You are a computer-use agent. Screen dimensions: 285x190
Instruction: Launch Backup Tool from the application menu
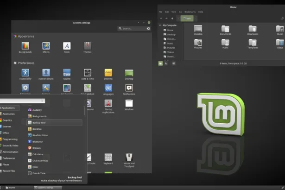55,123
